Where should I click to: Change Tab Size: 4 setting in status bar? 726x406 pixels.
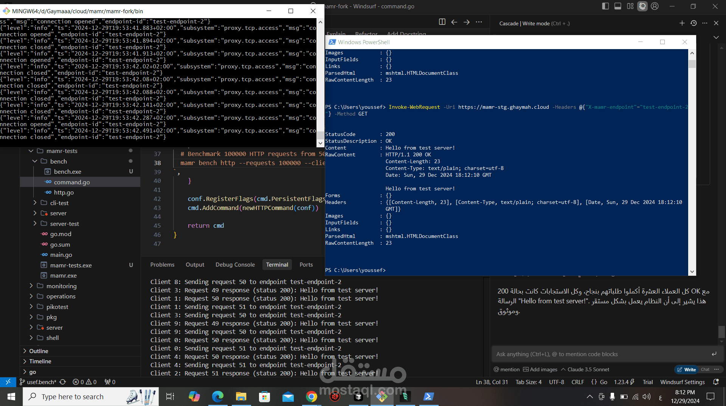click(x=529, y=382)
